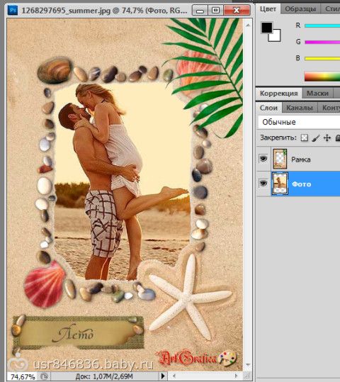Click the vertical scrollbar down arrow

[x=248, y=365]
